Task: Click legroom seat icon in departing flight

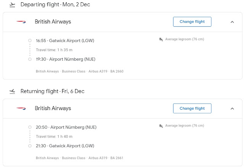Action: (x=161, y=39)
